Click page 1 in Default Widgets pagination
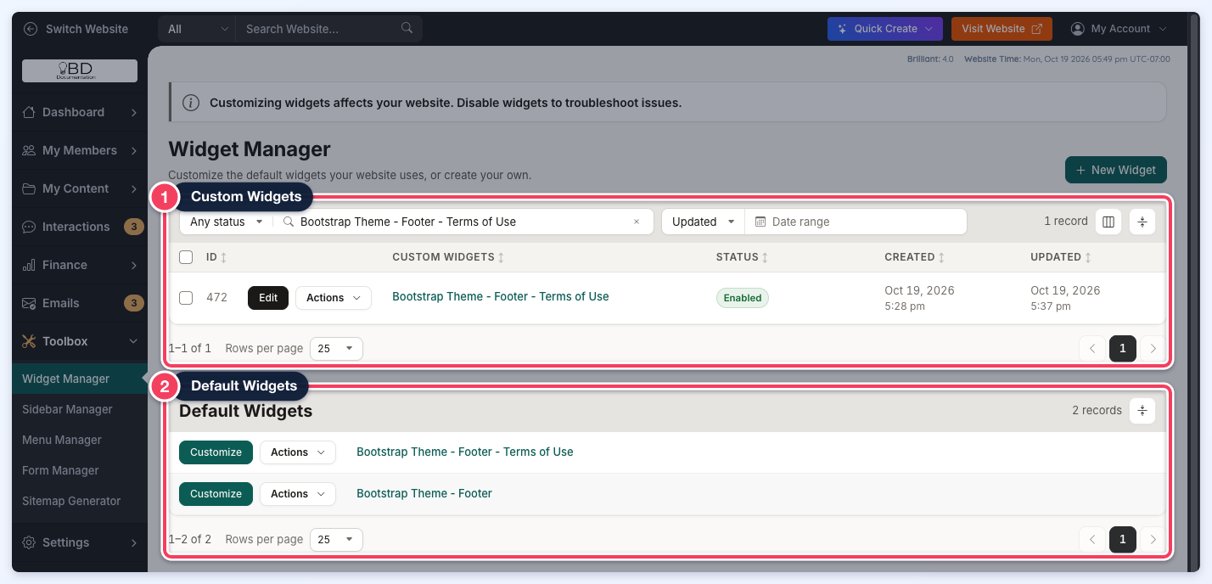 click(1123, 540)
